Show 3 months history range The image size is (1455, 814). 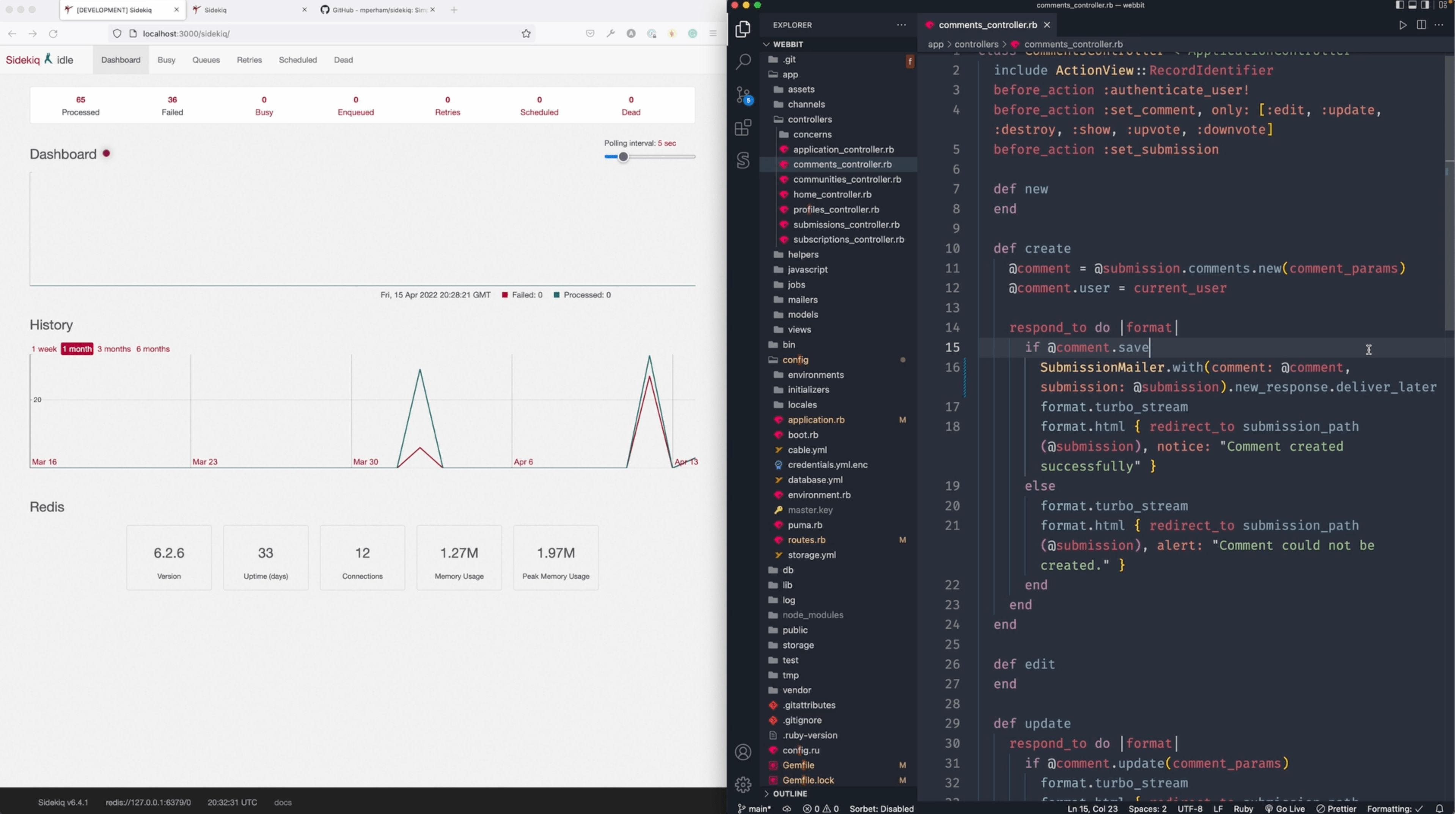113,349
